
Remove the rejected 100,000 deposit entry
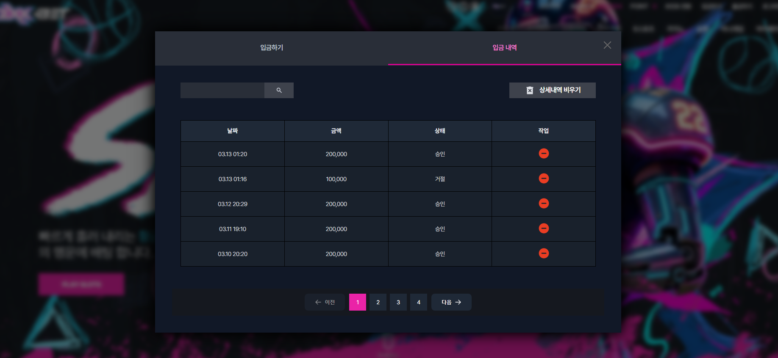pyautogui.click(x=544, y=178)
